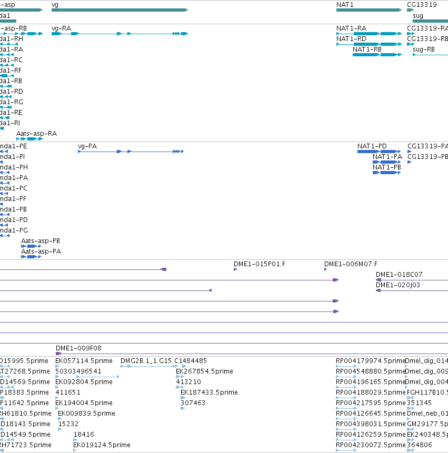Click the feature labeled 351345
This screenshot has width=448, height=453.
[x=419, y=402]
